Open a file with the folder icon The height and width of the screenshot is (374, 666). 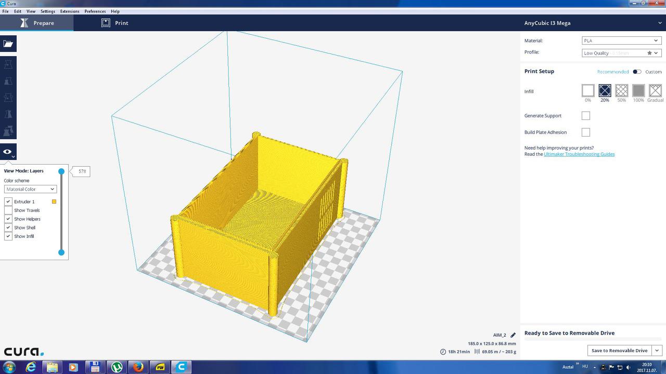[x=8, y=44]
